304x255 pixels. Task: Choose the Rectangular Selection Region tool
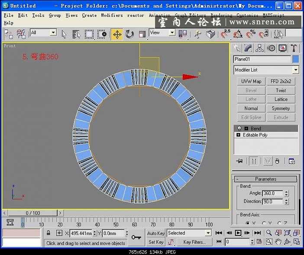tap(89, 35)
